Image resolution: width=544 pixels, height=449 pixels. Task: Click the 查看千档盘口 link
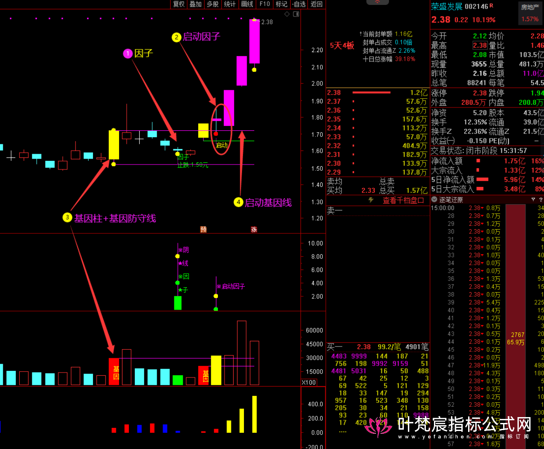pyautogui.click(x=403, y=200)
